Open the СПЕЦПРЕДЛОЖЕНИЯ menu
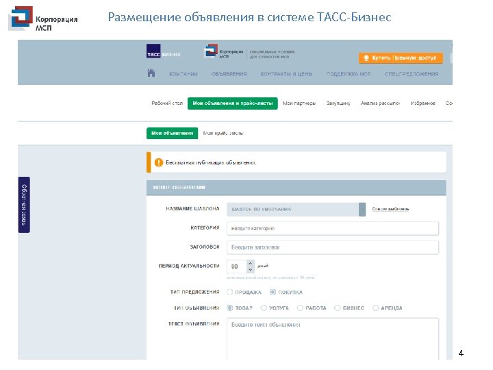Image resolution: width=493 pixels, height=370 pixels. [x=412, y=74]
